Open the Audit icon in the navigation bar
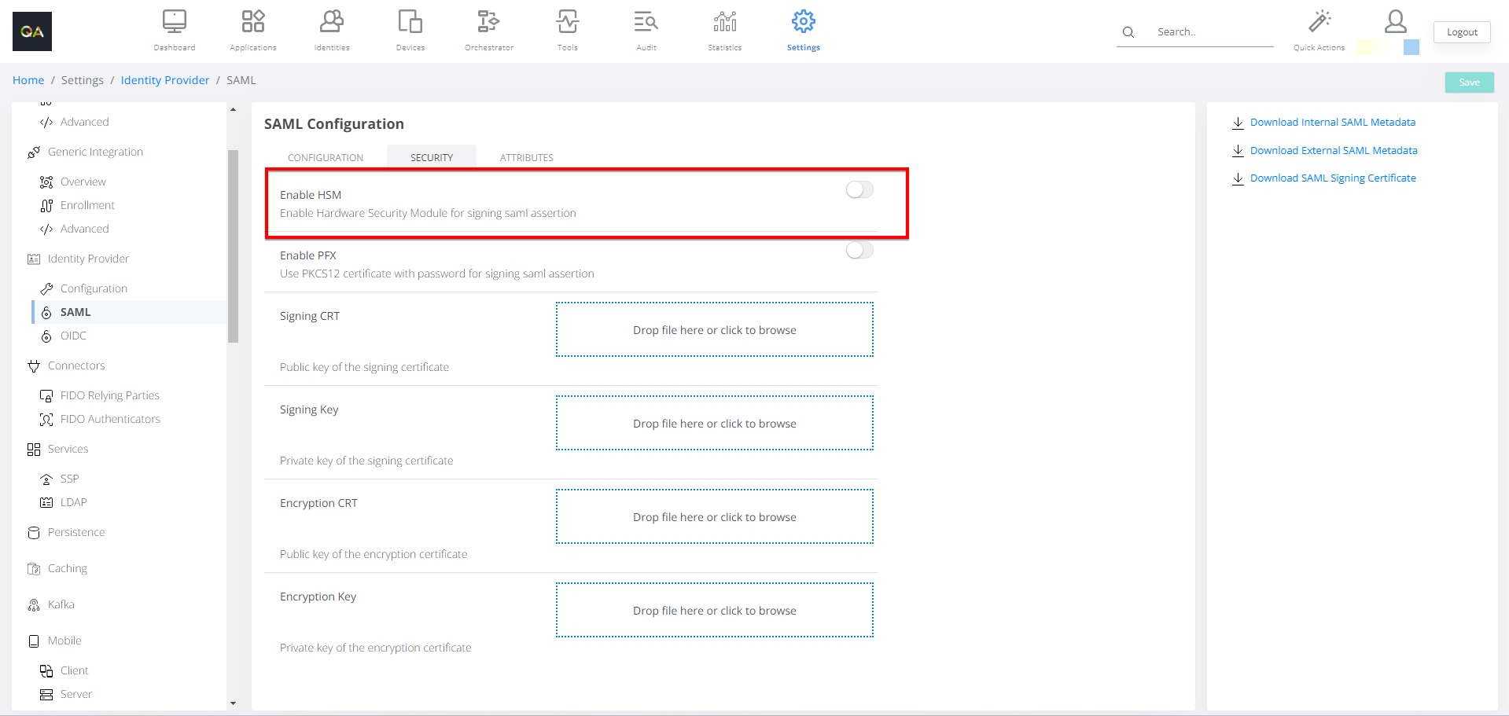1509x716 pixels. click(646, 22)
